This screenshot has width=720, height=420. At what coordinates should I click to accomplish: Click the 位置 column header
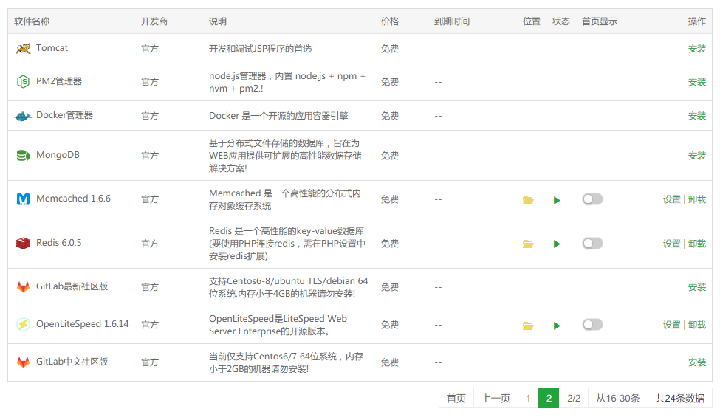point(531,21)
